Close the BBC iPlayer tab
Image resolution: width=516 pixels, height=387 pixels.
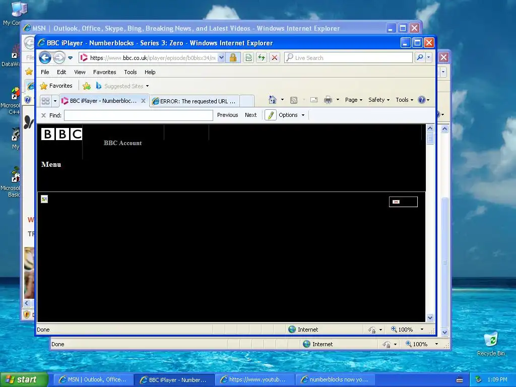click(x=143, y=101)
